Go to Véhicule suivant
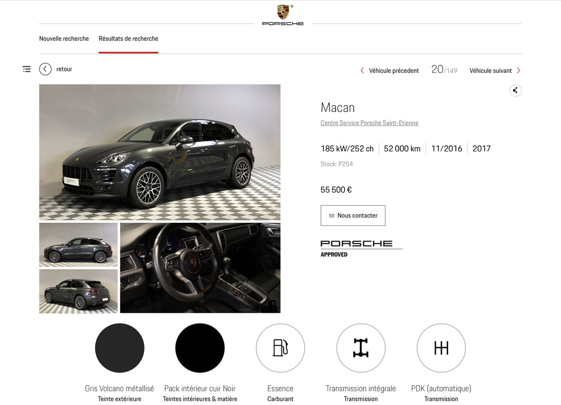The image size is (561, 405). click(491, 70)
